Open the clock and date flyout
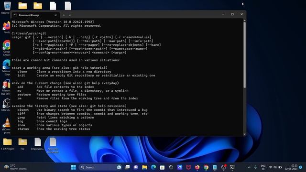Image resolution: width=306 pixels, height=172 pixels. 291,167
